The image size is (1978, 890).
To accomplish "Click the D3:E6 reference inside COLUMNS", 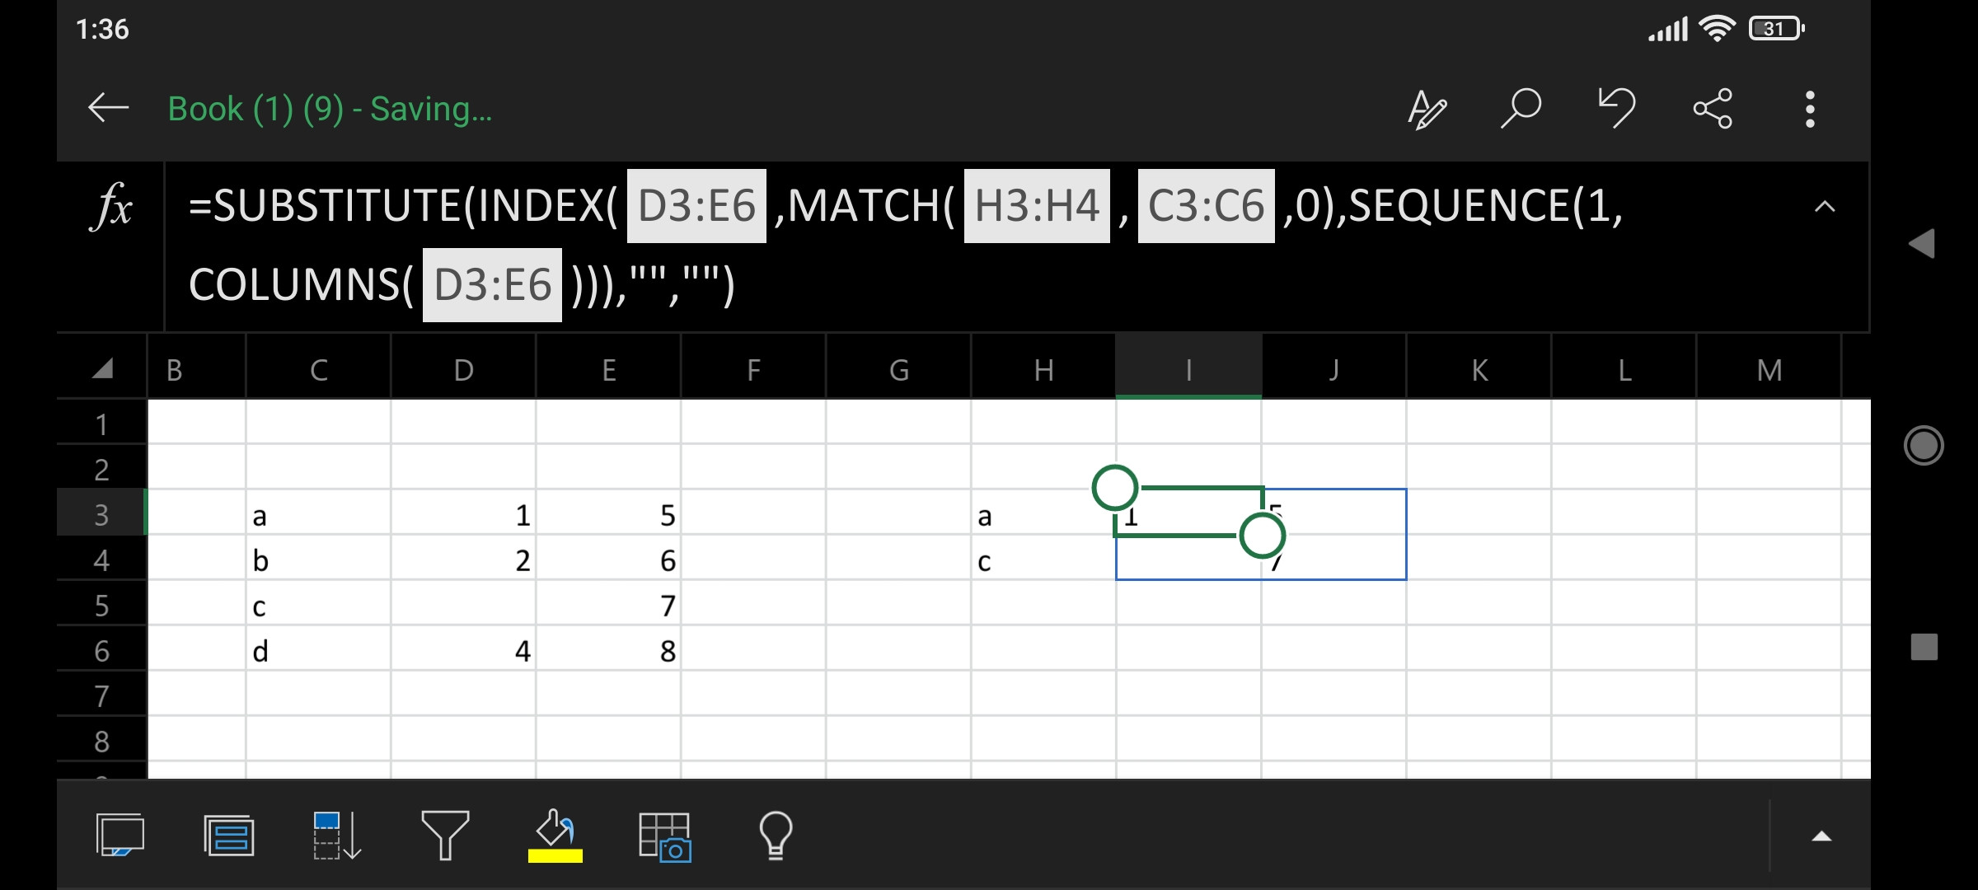I will tap(492, 285).
